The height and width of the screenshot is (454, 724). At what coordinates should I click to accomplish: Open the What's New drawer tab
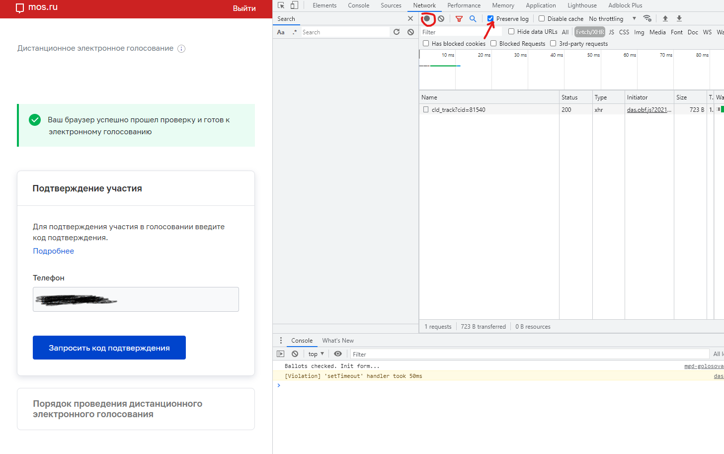pos(338,341)
